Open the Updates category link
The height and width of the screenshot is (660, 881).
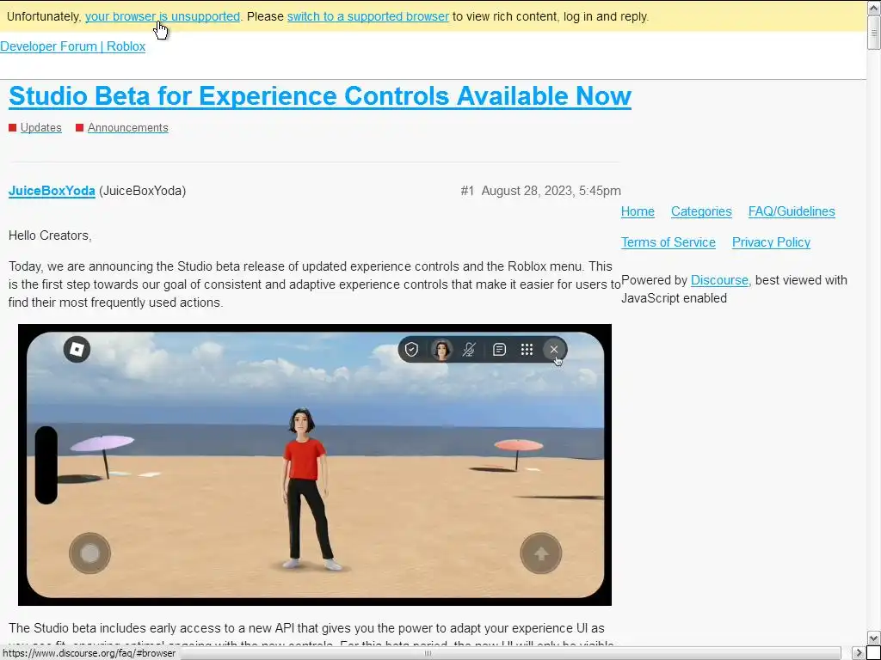tap(41, 128)
